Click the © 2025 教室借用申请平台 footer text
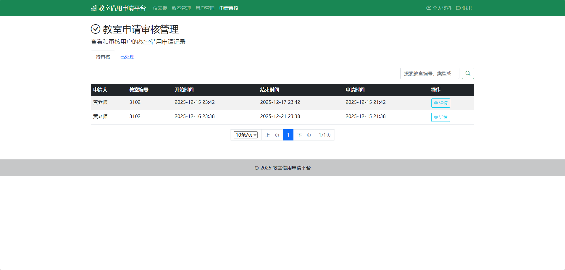The height and width of the screenshot is (270, 565). (282, 168)
